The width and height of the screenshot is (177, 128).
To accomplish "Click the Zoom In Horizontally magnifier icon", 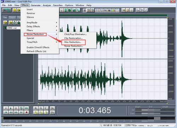I will 36,108.
